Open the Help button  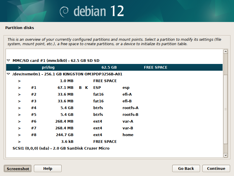[x=48, y=168]
